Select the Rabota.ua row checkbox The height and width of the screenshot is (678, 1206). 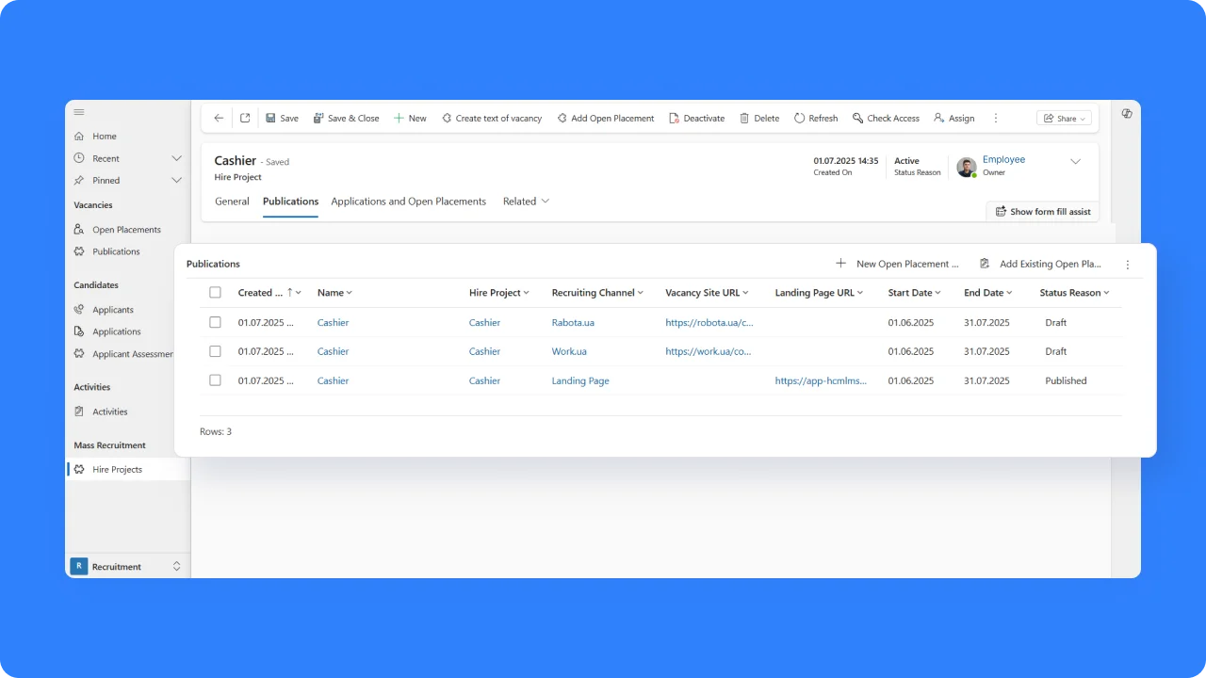click(x=215, y=322)
